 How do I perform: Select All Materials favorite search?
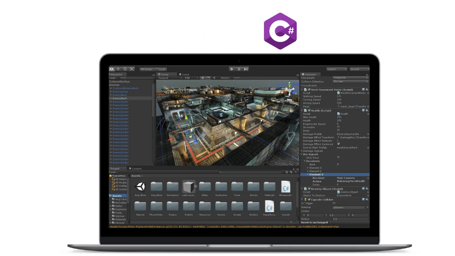coord(120,179)
